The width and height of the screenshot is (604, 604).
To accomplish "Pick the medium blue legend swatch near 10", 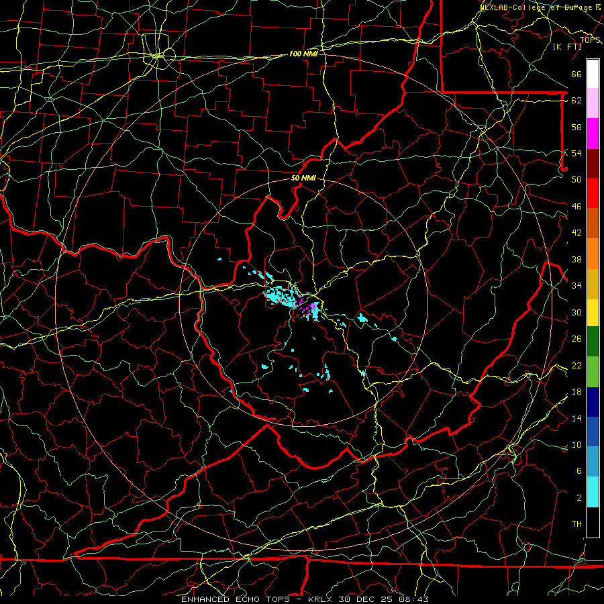I will 593,432.
